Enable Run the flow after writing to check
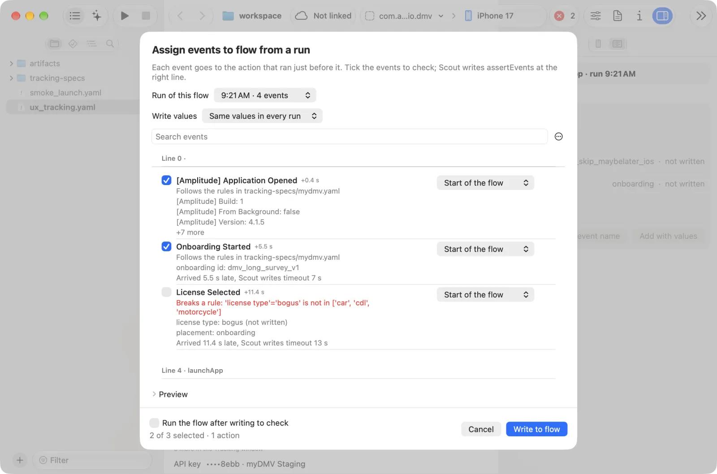Image resolution: width=717 pixels, height=474 pixels. pyautogui.click(x=154, y=423)
